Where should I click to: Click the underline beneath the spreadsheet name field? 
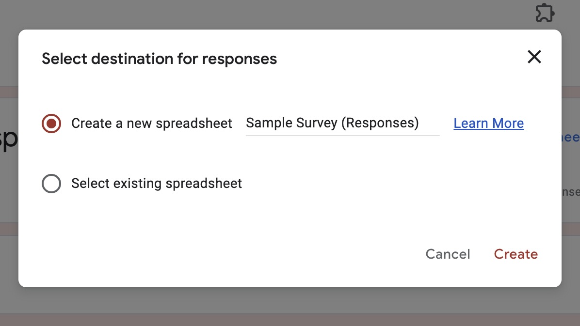coord(342,136)
